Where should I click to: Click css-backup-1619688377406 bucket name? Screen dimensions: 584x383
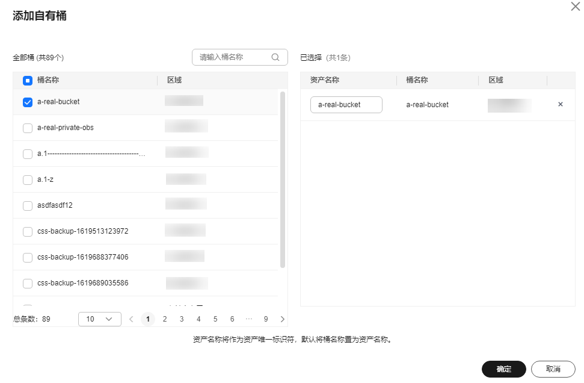(x=82, y=257)
